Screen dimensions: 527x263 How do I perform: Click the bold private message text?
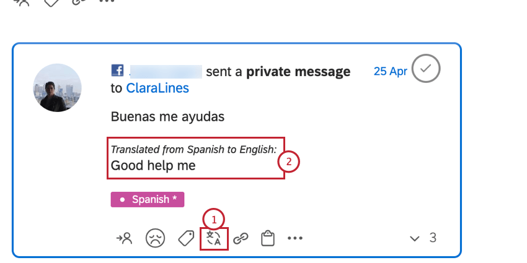[298, 71]
